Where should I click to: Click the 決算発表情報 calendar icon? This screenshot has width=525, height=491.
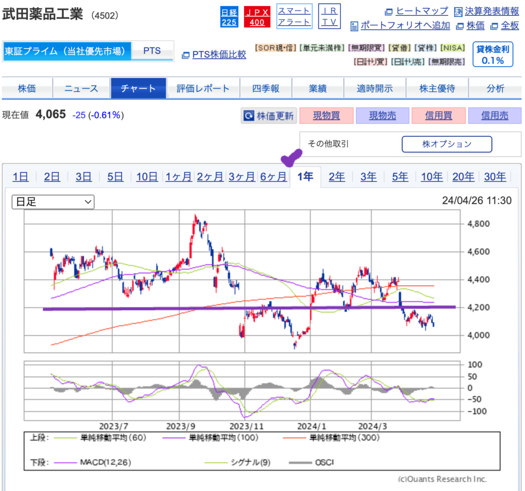click(458, 12)
